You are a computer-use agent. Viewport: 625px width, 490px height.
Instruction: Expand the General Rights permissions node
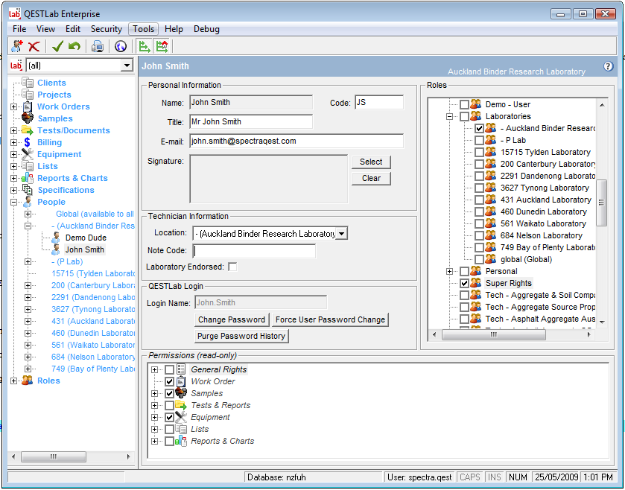click(x=155, y=369)
